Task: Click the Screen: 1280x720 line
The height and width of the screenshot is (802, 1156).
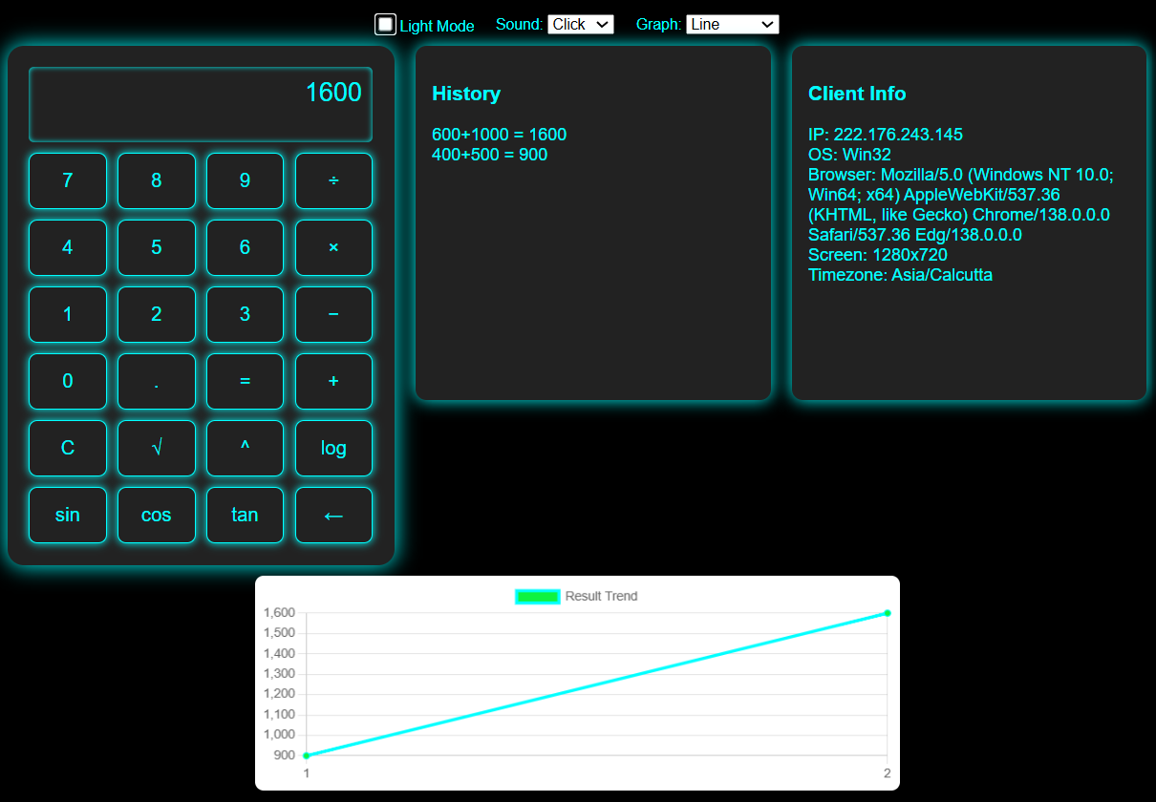Action: point(878,255)
